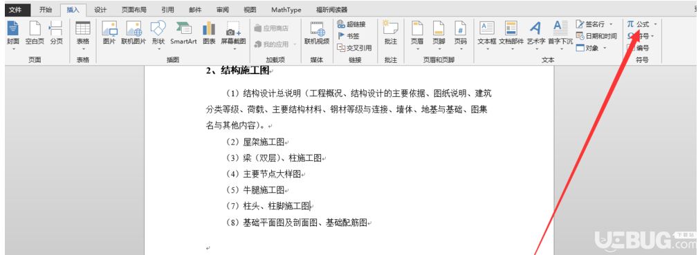The height and width of the screenshot is (255, 698).
Task: Select the Insert (插入) tab
Action: click(x=73, y=10)
